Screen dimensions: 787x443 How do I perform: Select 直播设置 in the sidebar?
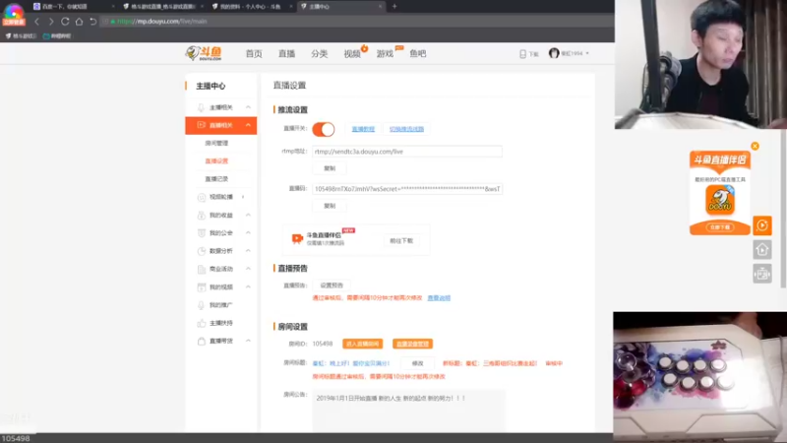tap(216, 161)
